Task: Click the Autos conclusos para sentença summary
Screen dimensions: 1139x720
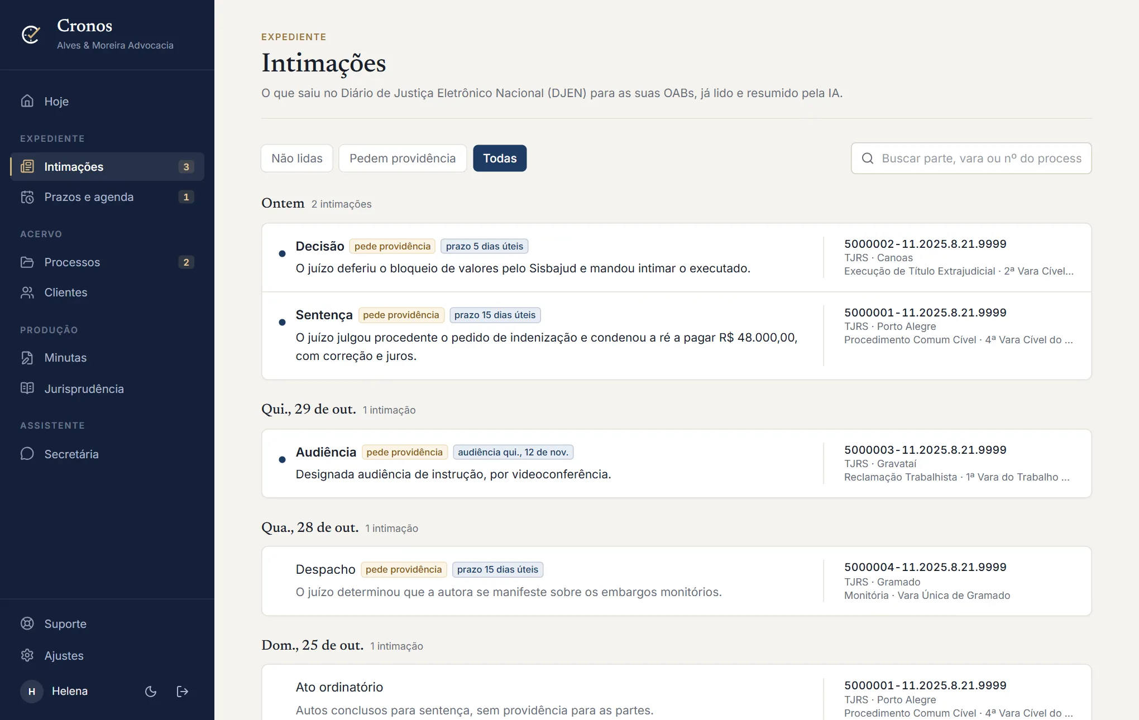Action: click(x=475, y=711)
